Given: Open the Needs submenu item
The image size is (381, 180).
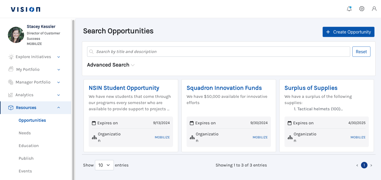Looking at the screenshot, I should pyautogui.click(x=25, y=133).
